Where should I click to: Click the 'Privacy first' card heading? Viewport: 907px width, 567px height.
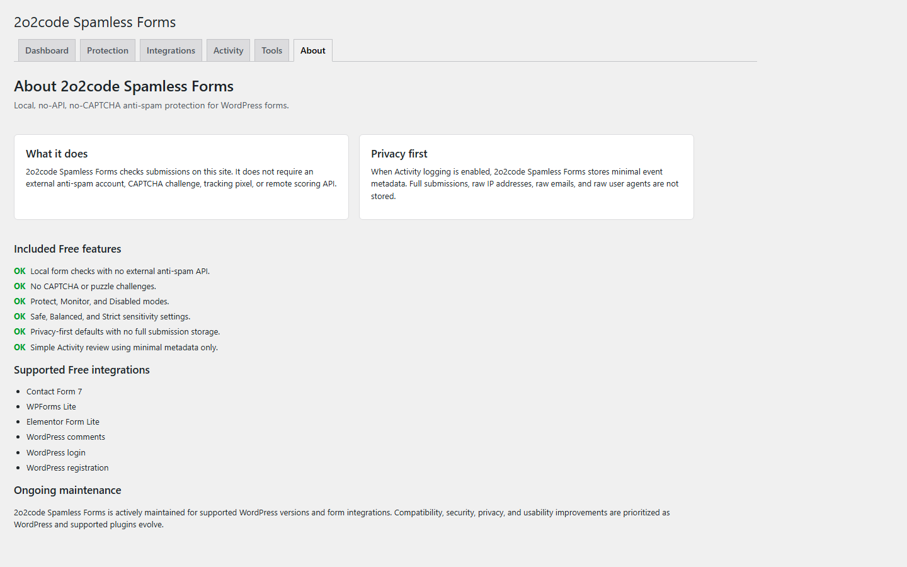point(399,154)
